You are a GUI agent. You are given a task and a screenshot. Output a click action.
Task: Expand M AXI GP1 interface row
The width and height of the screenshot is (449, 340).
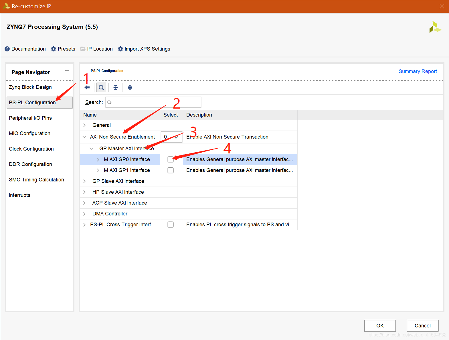[x=98, y=170]
